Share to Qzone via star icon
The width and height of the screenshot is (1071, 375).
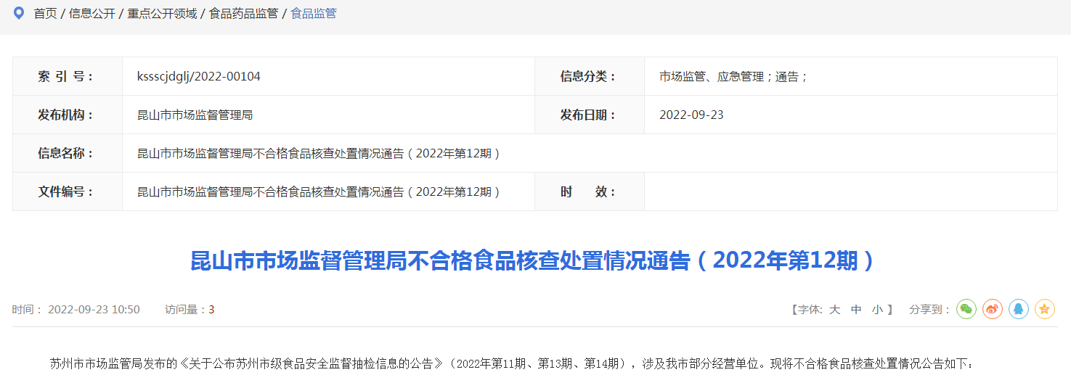[1044, 309]
